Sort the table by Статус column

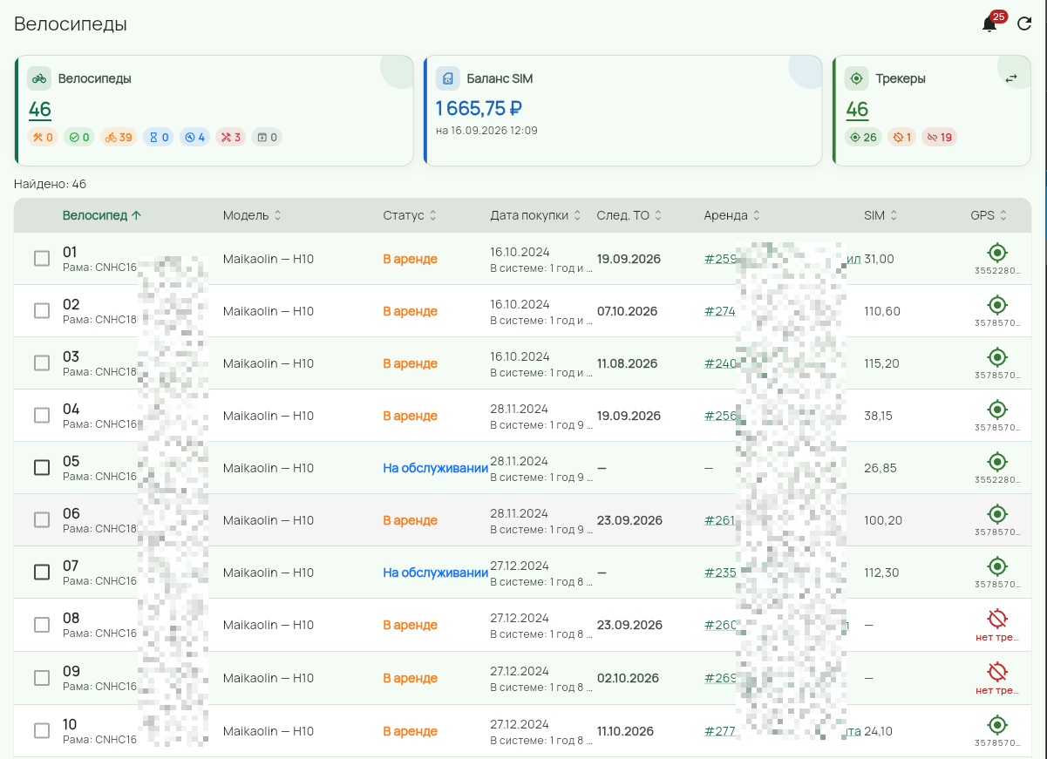409,215
